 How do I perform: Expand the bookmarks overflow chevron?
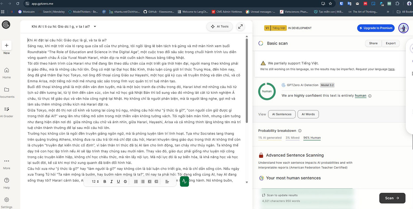click(388, 12)
